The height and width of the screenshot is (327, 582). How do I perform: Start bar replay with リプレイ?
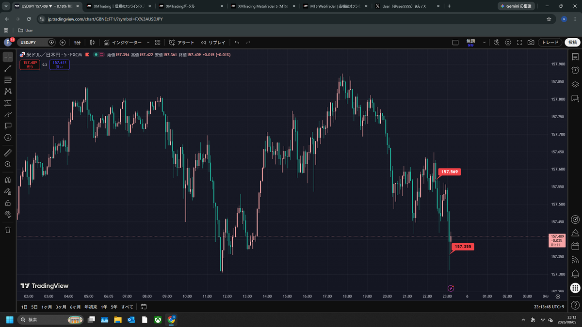click(x=213, y=43)
